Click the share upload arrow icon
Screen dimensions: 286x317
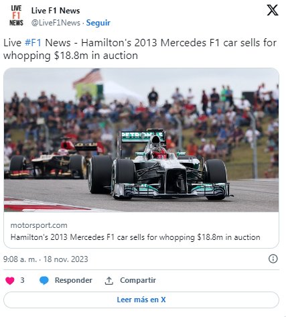pos(109,280)
